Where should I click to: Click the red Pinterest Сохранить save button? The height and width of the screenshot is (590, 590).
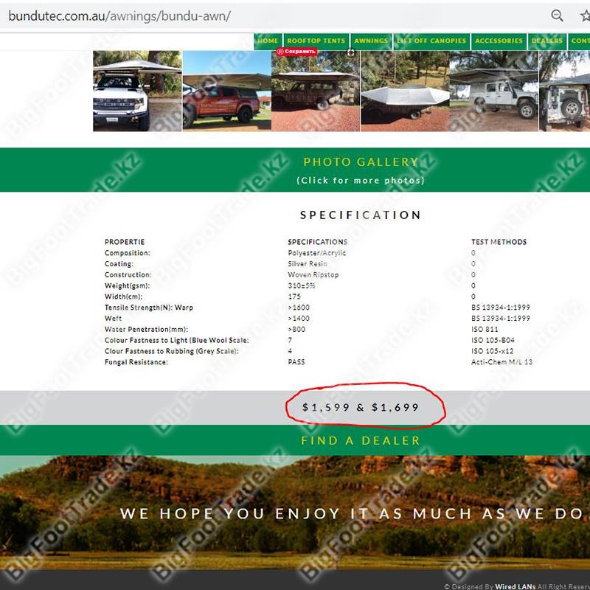pyautogui.click(x=297, y=52)
